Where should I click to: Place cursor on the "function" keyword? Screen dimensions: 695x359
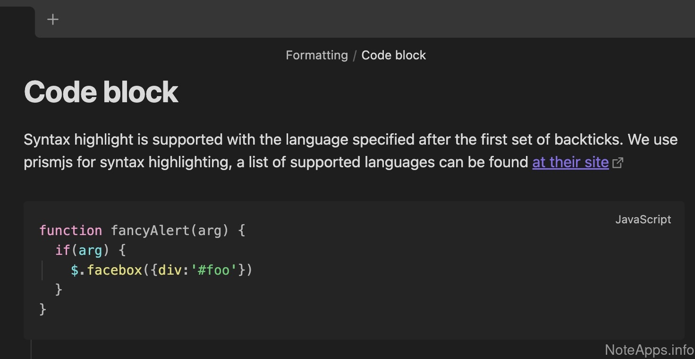pos(70,230)
